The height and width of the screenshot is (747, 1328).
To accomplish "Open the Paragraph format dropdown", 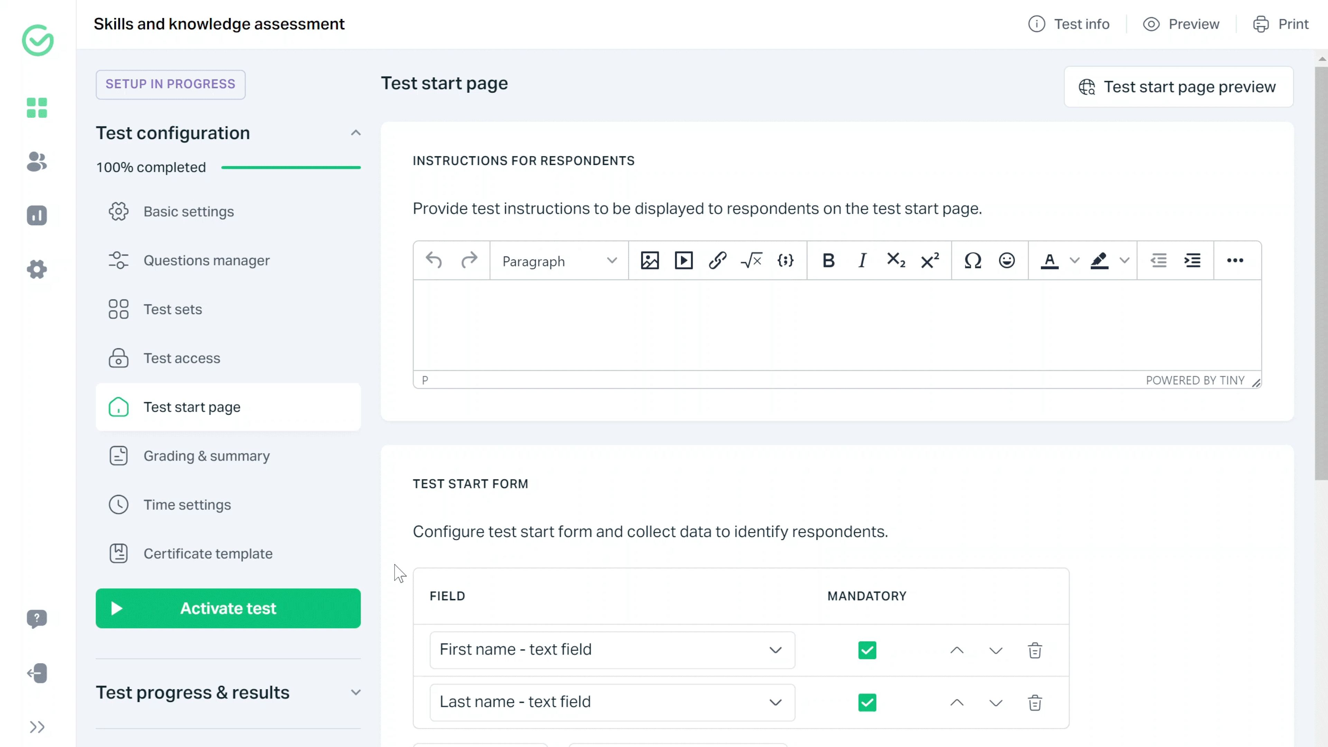I will coord(559,262).
